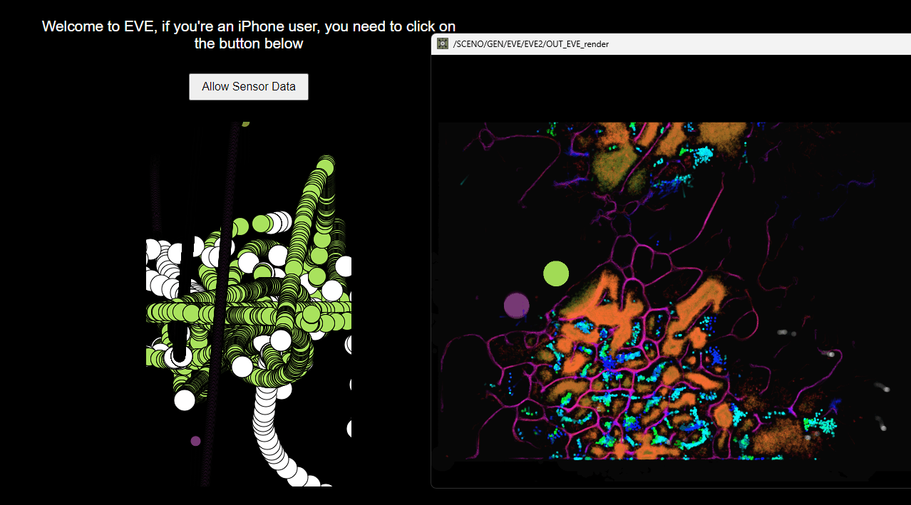
Task: Click the Allow Sensor Data button
Action: click(x=248, y=87)
